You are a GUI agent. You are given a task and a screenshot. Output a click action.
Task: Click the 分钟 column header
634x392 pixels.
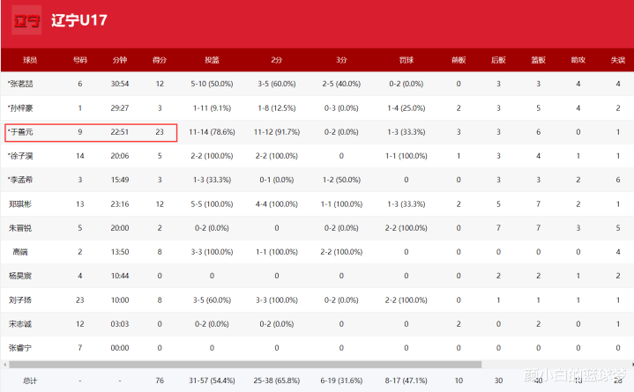click(x=120, y=60)
